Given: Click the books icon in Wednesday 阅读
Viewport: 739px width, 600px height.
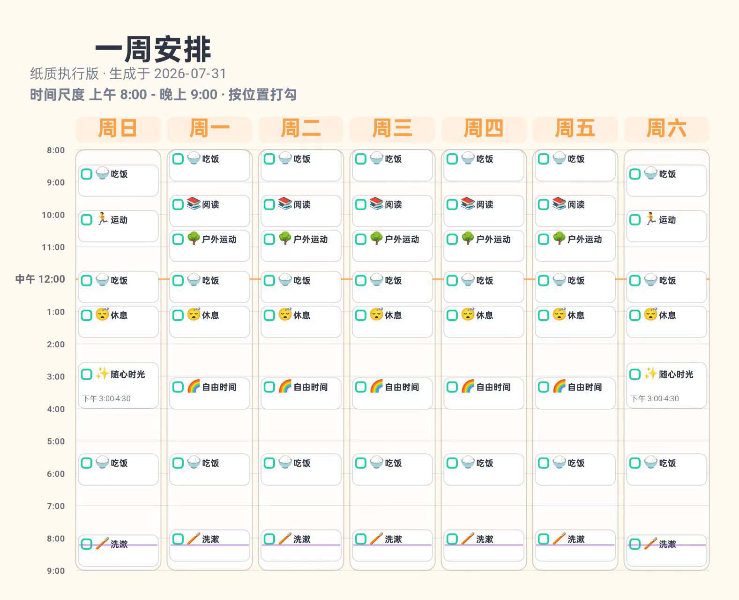Looking at the screenshot, I should click(x=376, y=204).
